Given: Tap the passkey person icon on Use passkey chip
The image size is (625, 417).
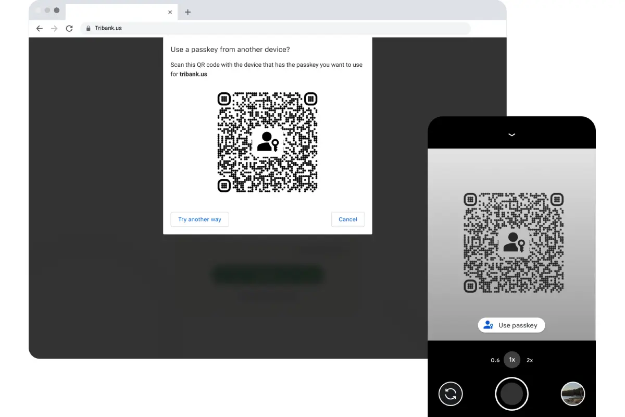Looking at the screenshot, I should (488, 325).
